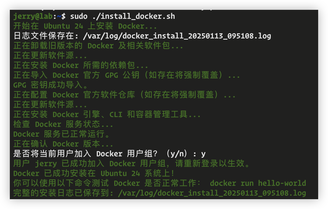Click the Docker official GPG key import line
This screenshot has width=328, height=209.
tap(127, 75)
